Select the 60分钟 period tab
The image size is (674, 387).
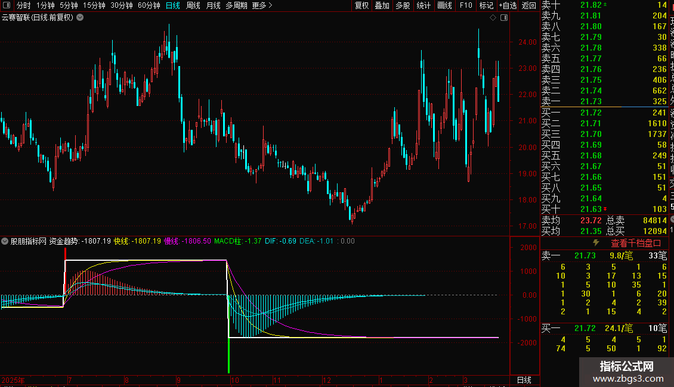point(149,5)
